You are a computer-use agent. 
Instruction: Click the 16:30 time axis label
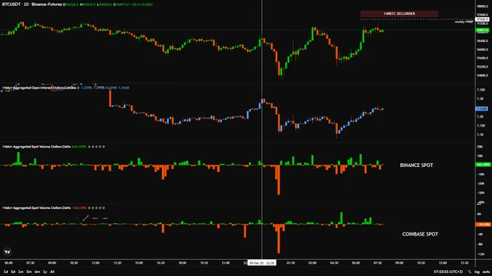tap(161, 263)
